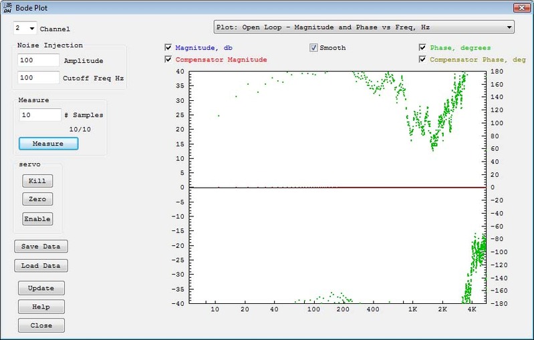This screenshot has width=534, height=340.
Task: Click the # Samples input field
Action: [40, 115]
